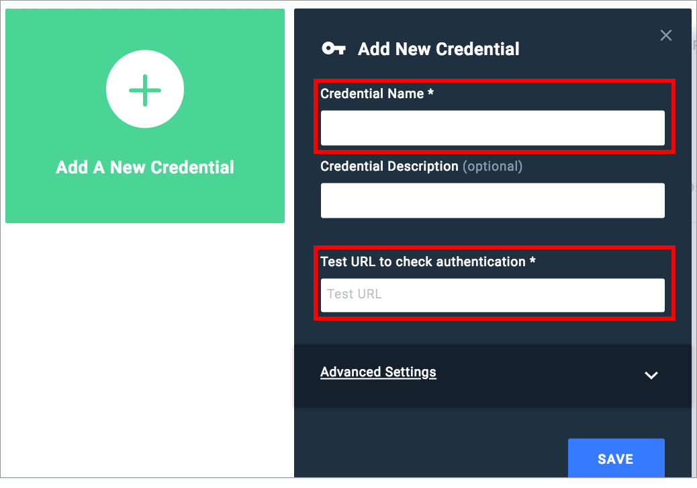Click the Test URL to check authentication label
The width and height of the screenshot is (697, 488).
point(423,261)
